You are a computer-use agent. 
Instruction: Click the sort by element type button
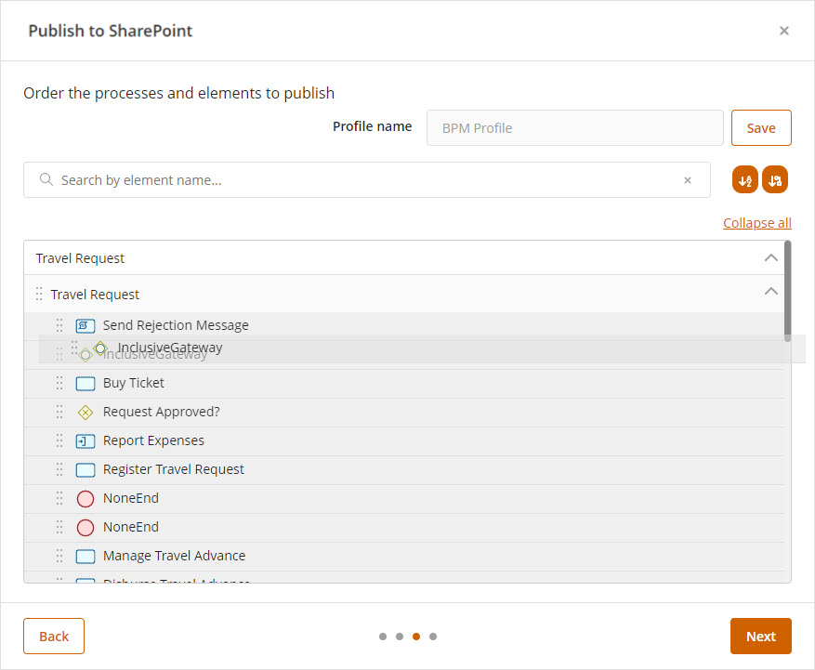coord(775,180)
